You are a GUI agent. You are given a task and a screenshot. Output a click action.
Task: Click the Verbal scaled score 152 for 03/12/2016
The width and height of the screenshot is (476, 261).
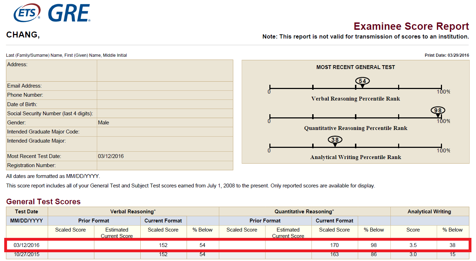[163, 245]
